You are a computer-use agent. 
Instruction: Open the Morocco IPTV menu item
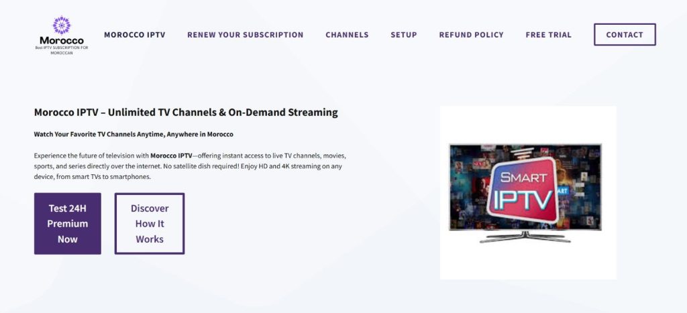click(x=134, y=35)
